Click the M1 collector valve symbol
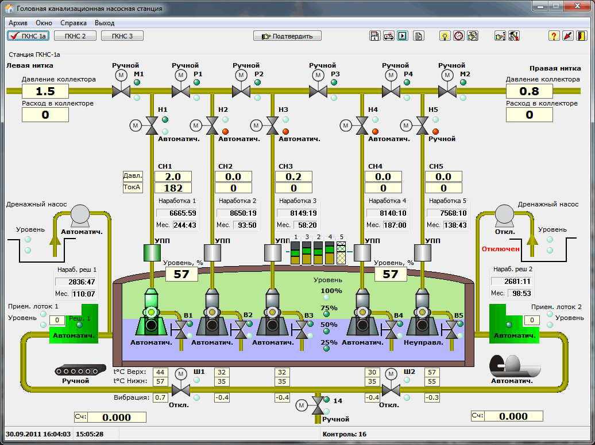Viewport: 595px width, 445px height. (x=121, y=91)
